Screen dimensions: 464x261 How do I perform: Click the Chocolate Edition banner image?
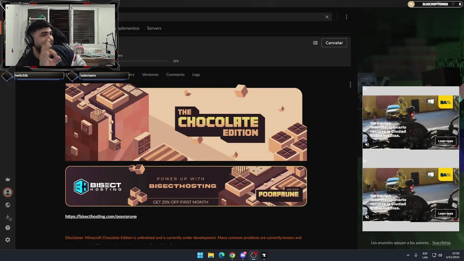[x=186, y=122]
